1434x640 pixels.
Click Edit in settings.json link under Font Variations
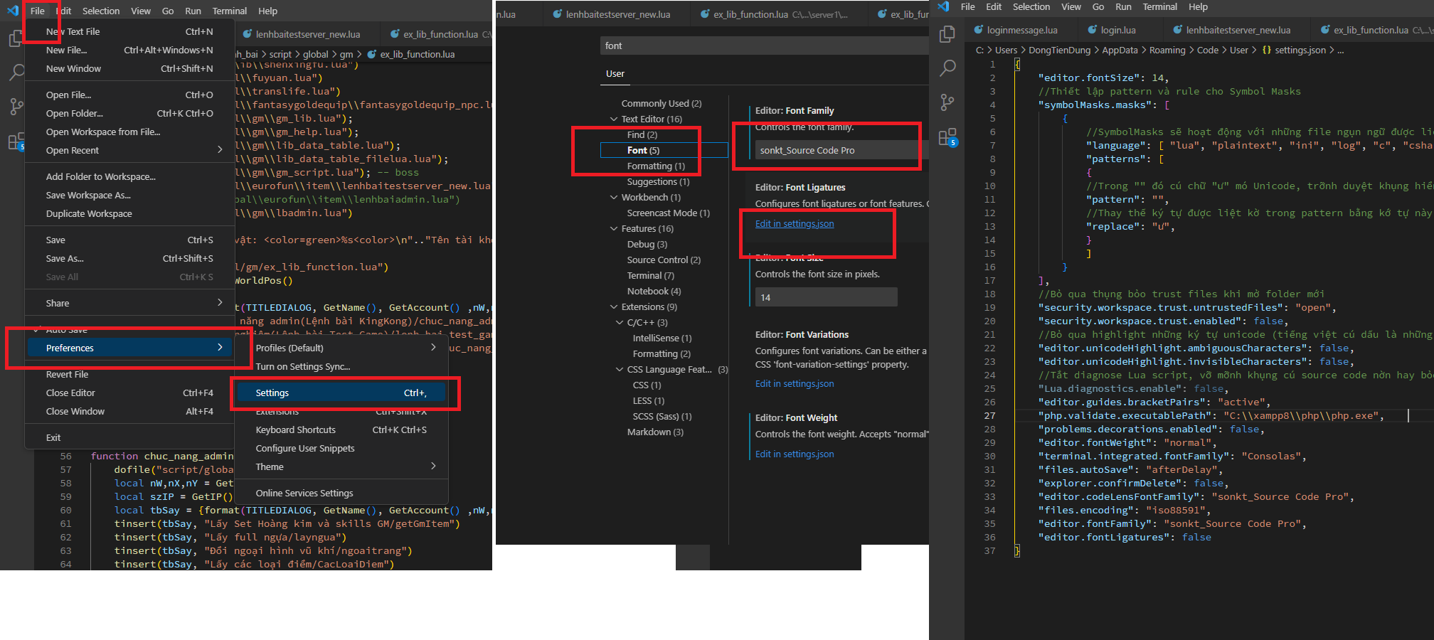(795, 383)
